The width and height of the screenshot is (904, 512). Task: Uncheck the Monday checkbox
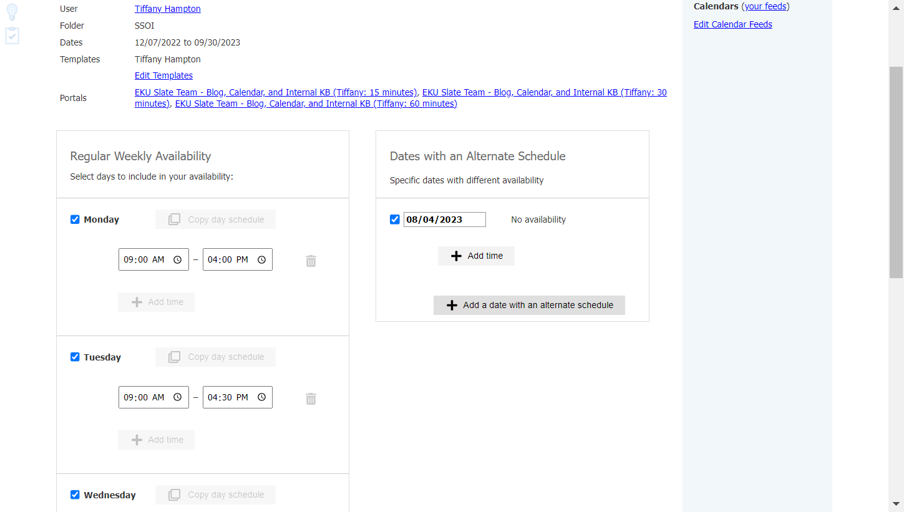[x=75, y=220]
